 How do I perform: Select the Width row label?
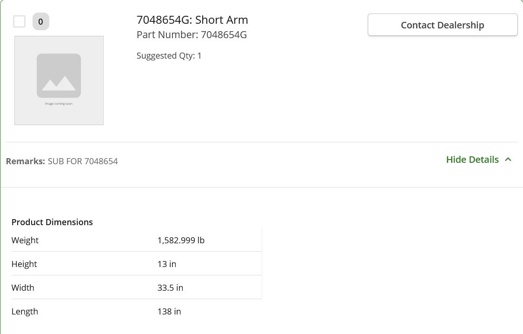pyautogui.click(x=23, y=288)
